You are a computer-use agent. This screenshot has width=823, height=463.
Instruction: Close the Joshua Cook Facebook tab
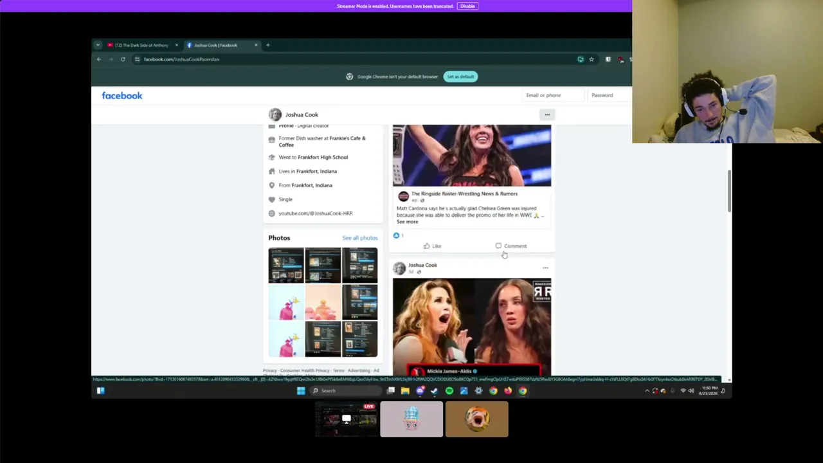(x=256, y=45)
